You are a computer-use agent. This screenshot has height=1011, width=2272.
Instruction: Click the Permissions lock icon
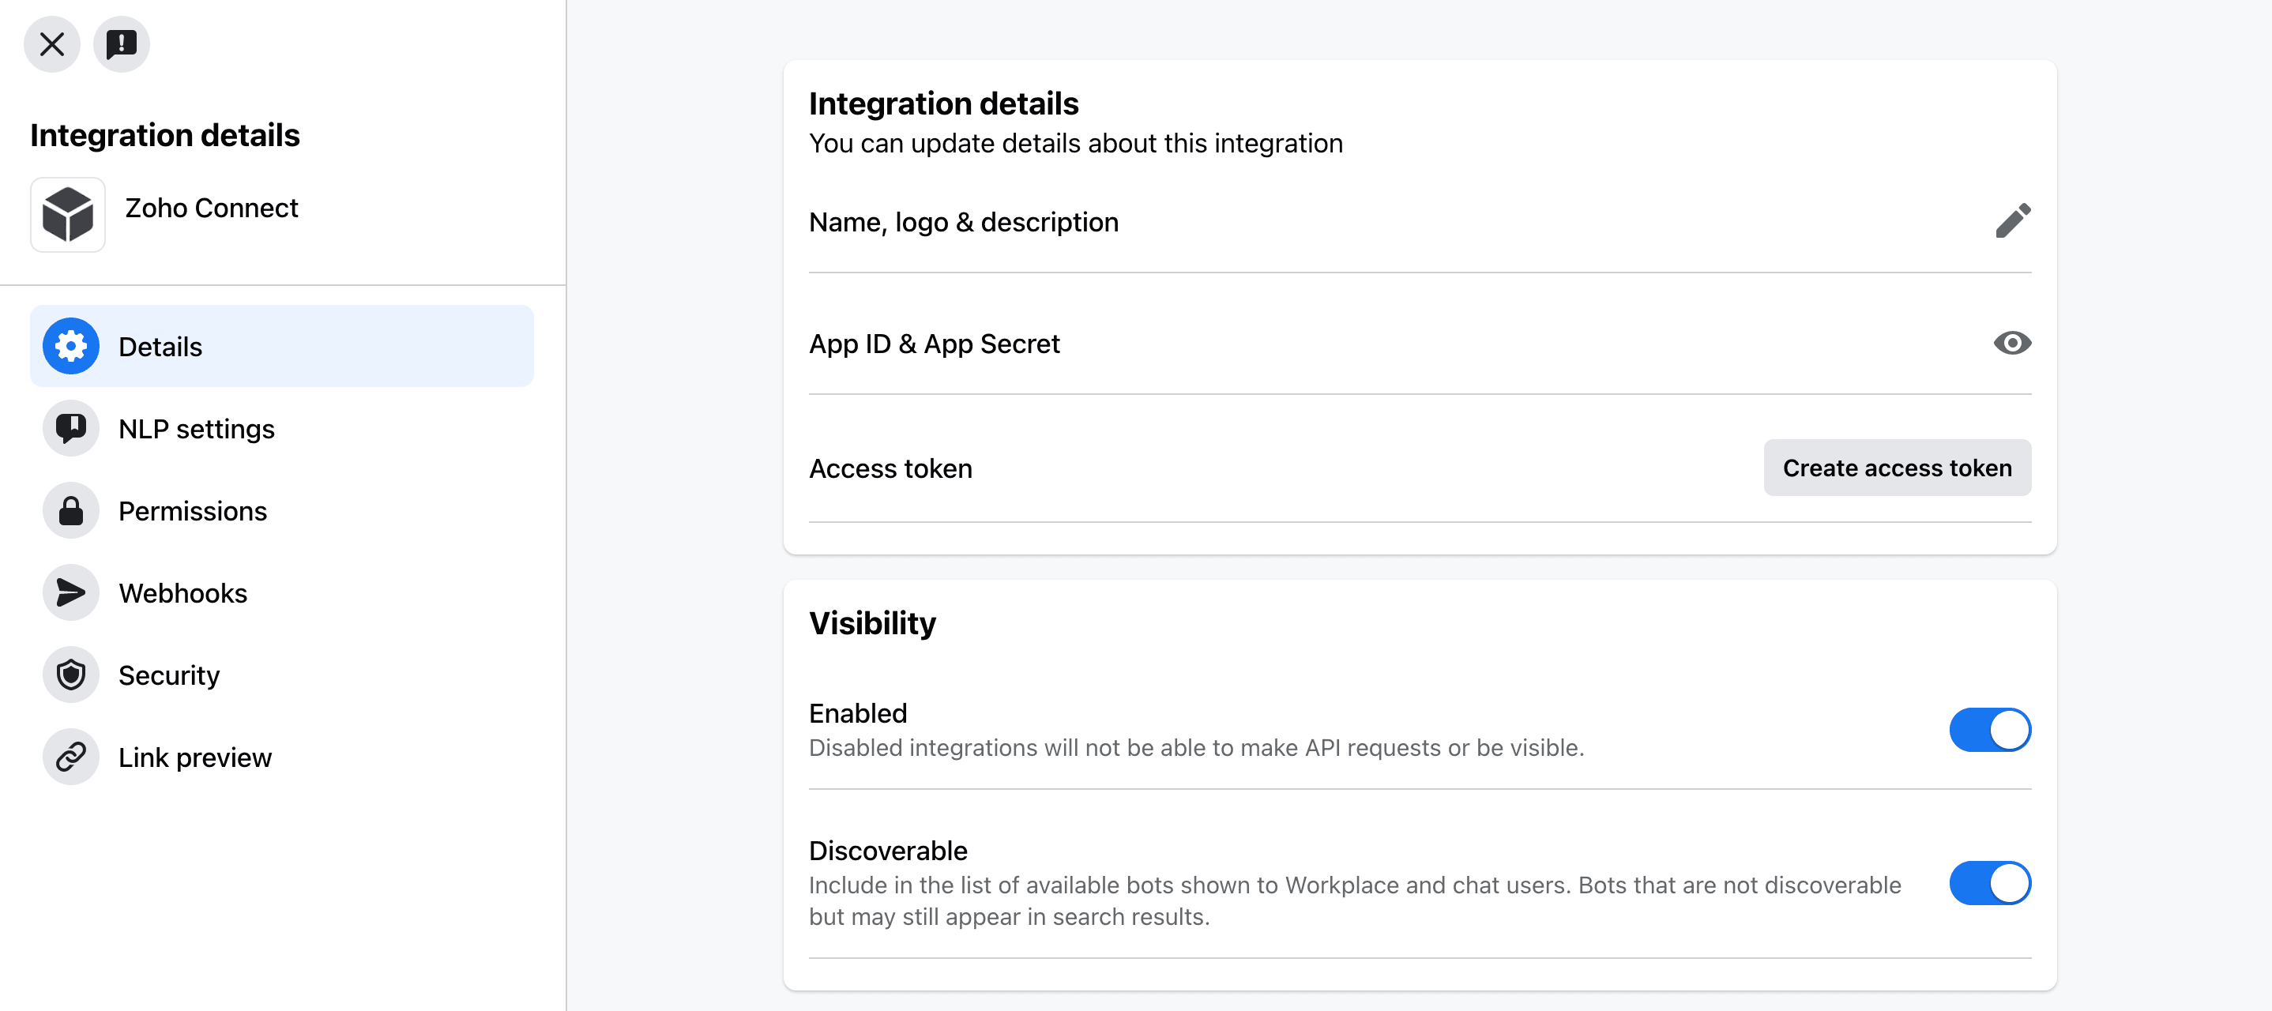[70, 511]
